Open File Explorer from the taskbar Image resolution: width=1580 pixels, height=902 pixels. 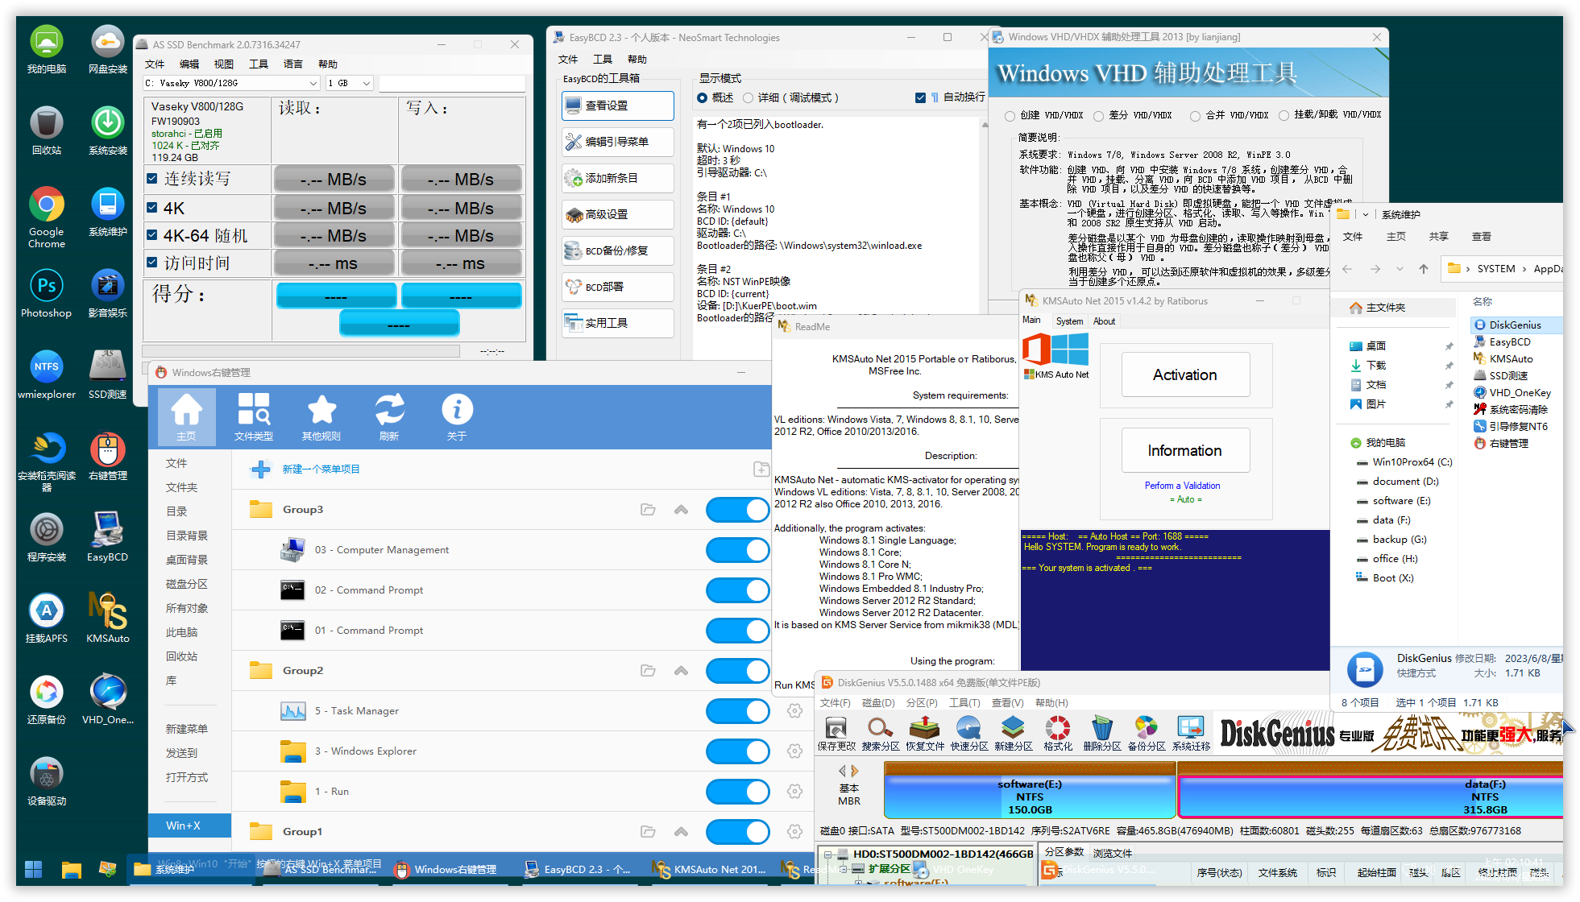pos(72,869)
